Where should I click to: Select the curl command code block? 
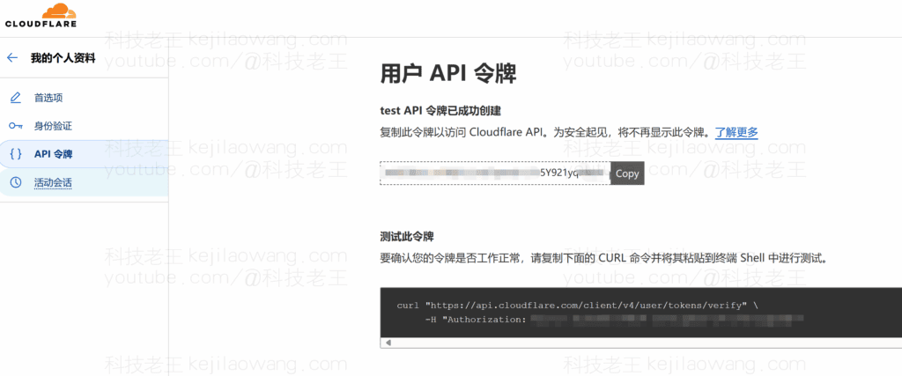click(x=641, y=313)
